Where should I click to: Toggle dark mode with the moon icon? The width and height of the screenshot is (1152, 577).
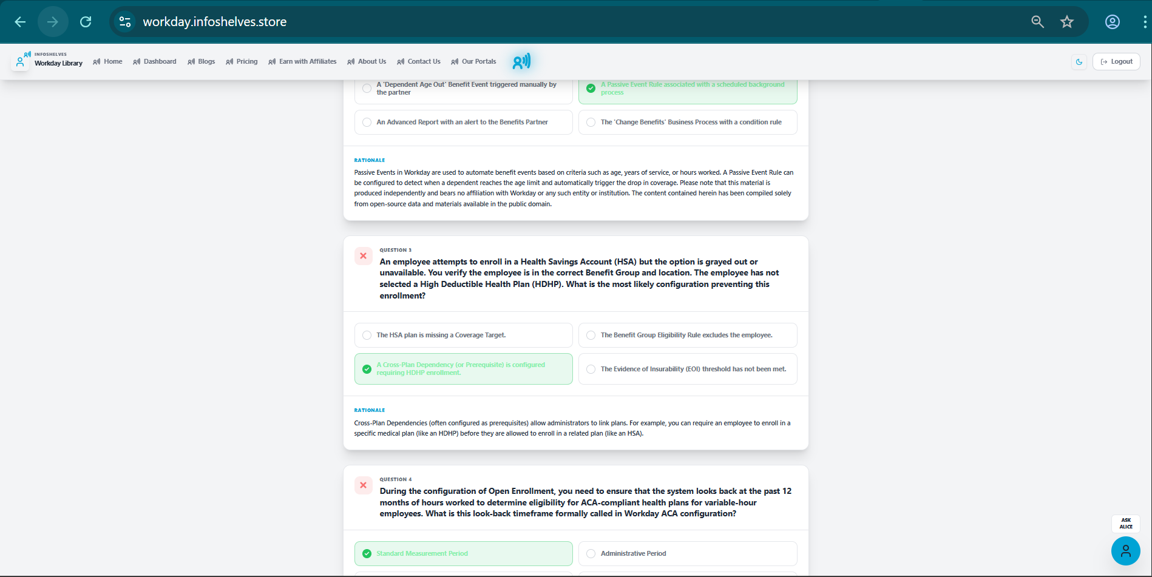[1079, 62]
